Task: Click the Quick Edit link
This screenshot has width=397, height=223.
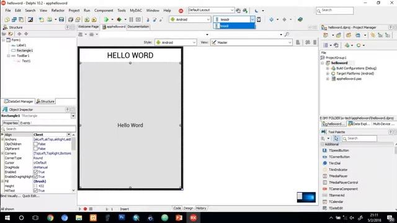Action: 30,196
